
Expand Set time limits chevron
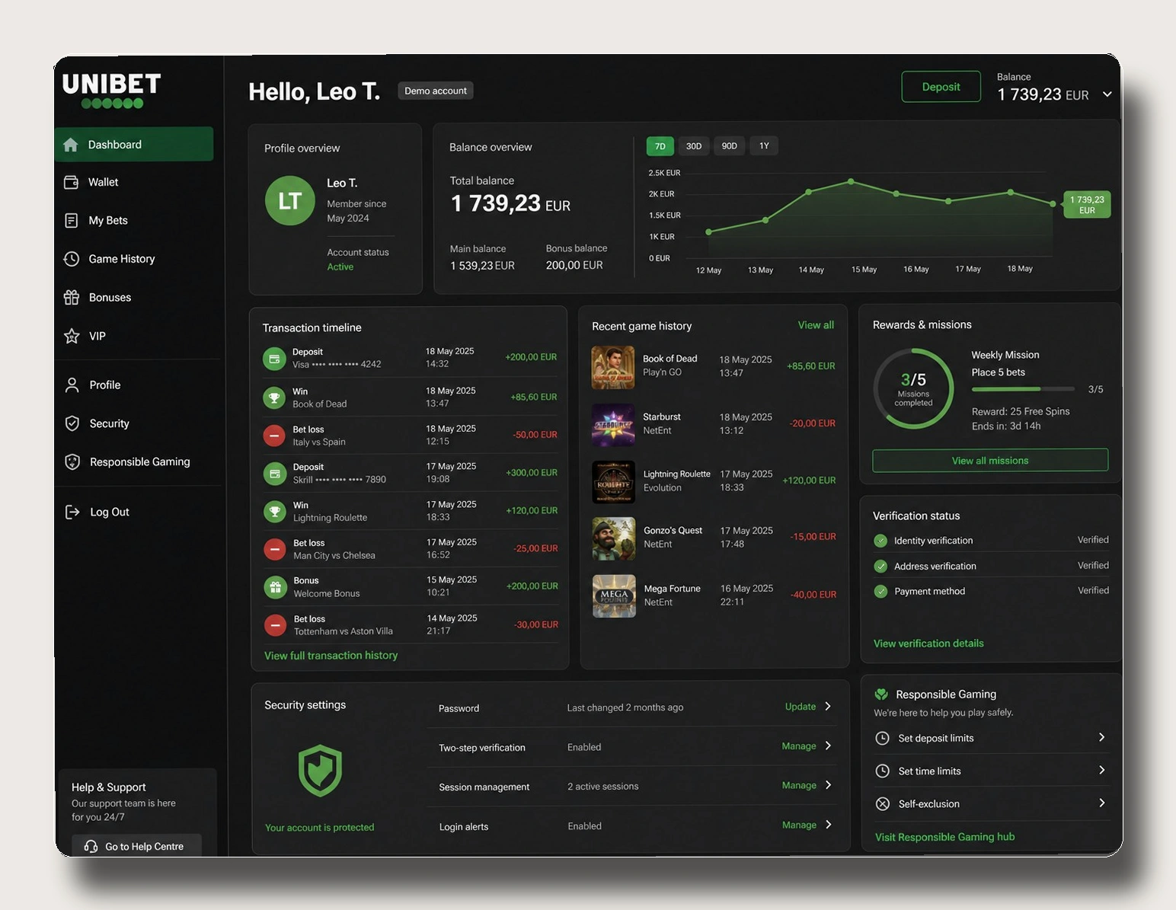pyautogui.click(x=1102, y=770)
